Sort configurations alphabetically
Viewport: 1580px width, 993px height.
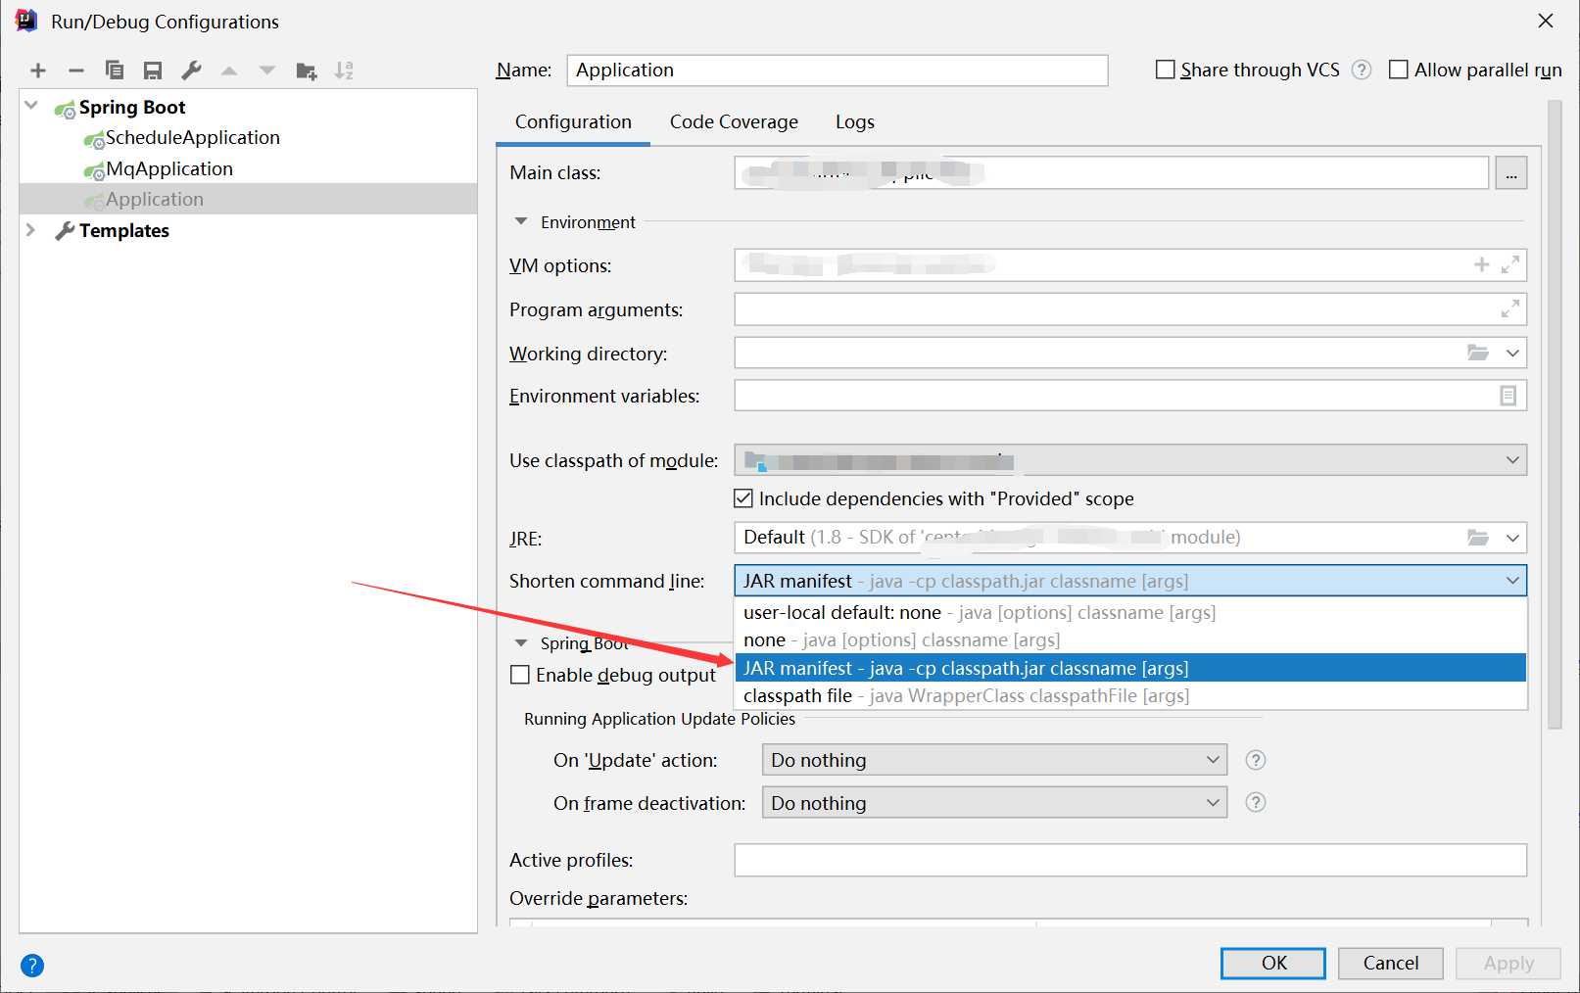click(x=344, y=71)
